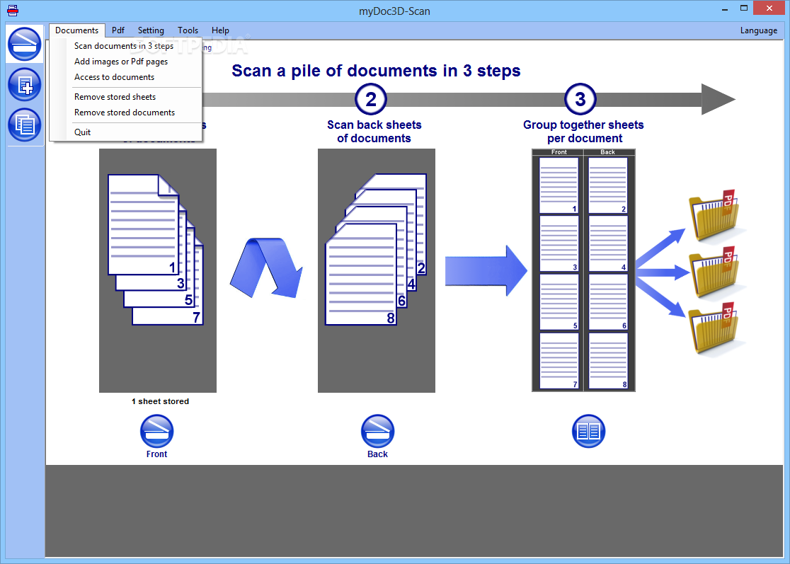Click the Front scan button icon
Image resolution: width=790 pixels, height=564 pixels.
(156, 432)
